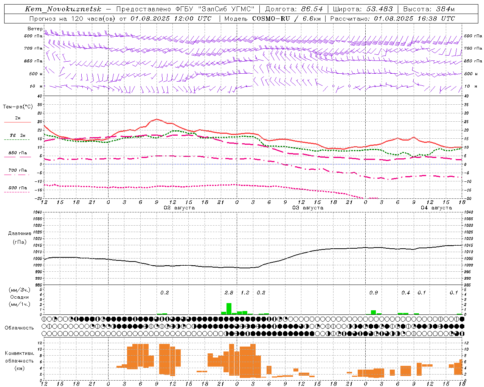Image resolution: width=484 pixels, height=387 pixels.
Task: Click the 'Осадки' precipitation label
Action: (x=20, y=297)
